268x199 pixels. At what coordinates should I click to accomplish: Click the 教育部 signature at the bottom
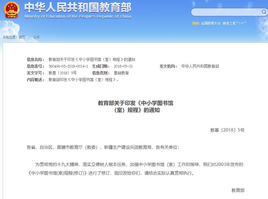tap(238, 190)
